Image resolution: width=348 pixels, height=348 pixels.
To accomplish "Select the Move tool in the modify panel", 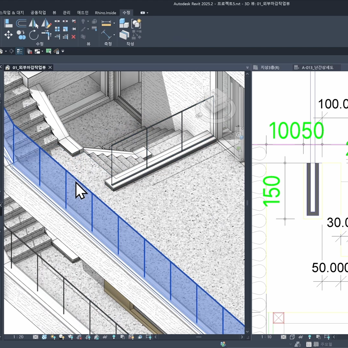I will [x=8, y=35].
